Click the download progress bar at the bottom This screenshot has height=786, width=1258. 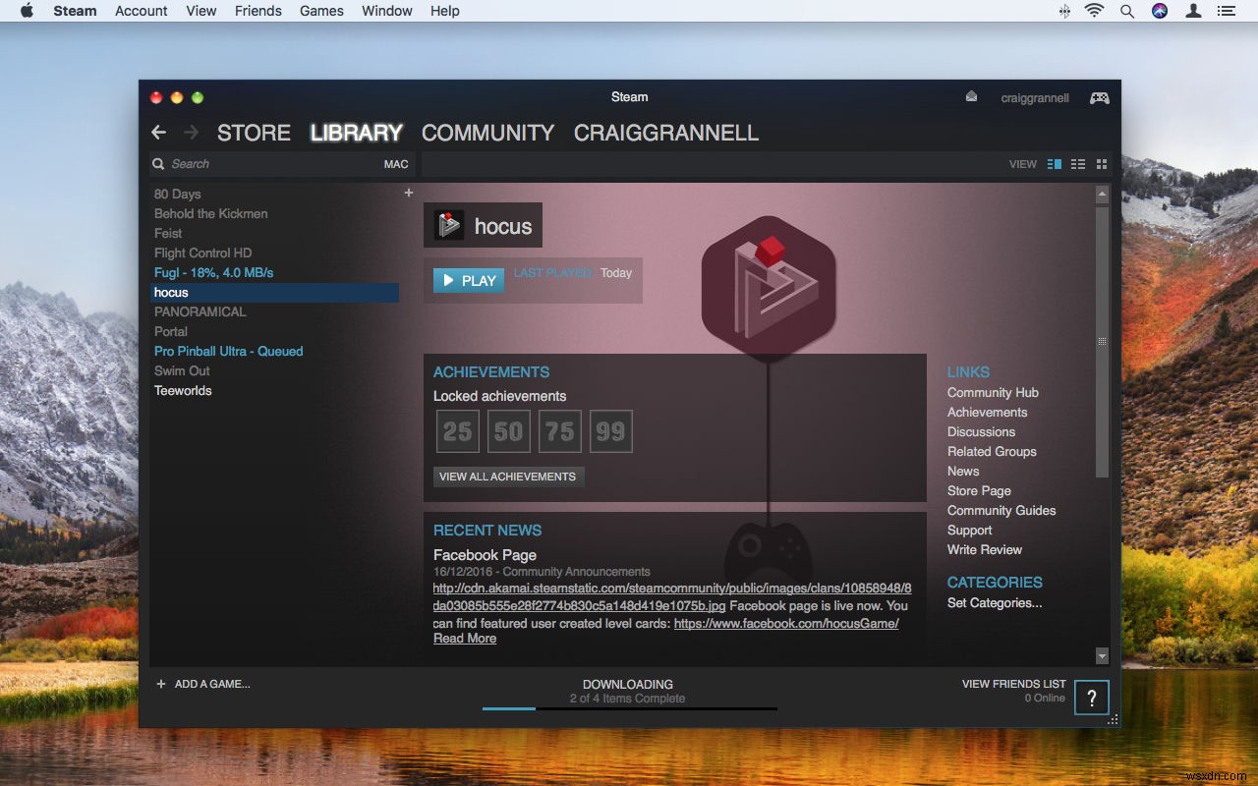pos(628,707)
